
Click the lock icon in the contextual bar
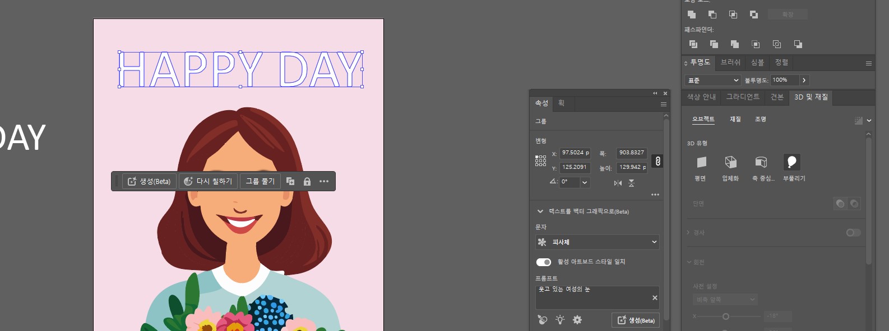point(307,181)
